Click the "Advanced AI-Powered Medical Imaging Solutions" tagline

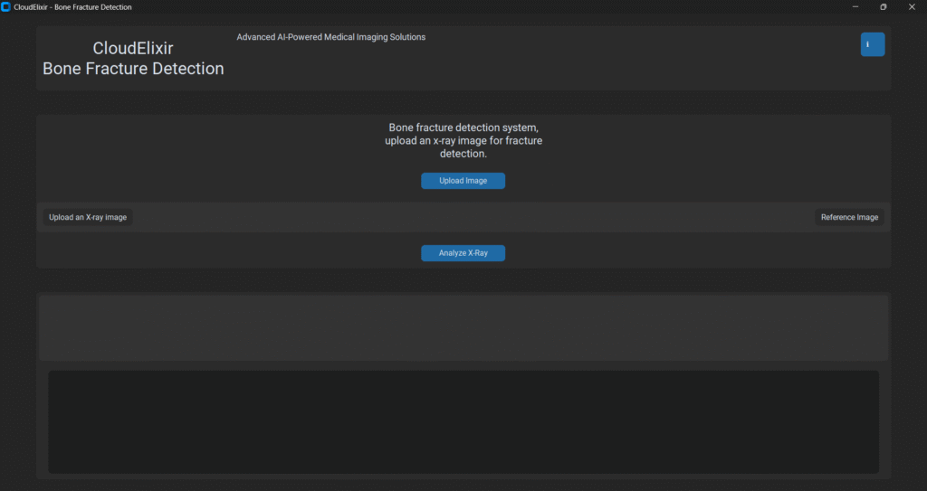[x=330, y=37]
